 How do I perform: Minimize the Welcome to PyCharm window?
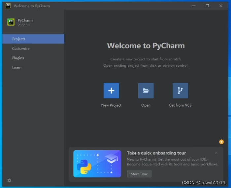point(194,6)
